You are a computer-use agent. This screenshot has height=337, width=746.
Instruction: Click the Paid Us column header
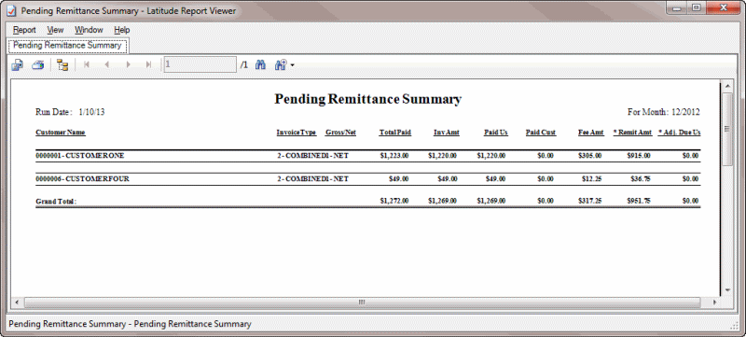point(496,133)
